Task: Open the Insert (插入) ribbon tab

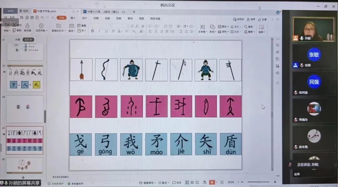Action: [x=73, y=18]
